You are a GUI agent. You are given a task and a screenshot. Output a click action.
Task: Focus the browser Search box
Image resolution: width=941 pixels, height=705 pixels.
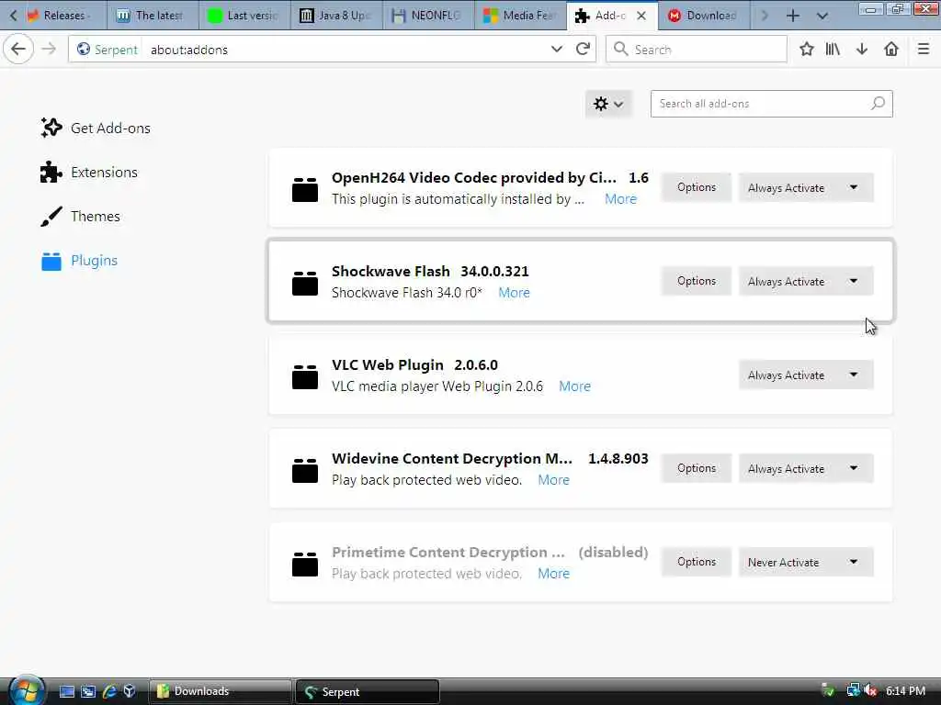point(697,50)
